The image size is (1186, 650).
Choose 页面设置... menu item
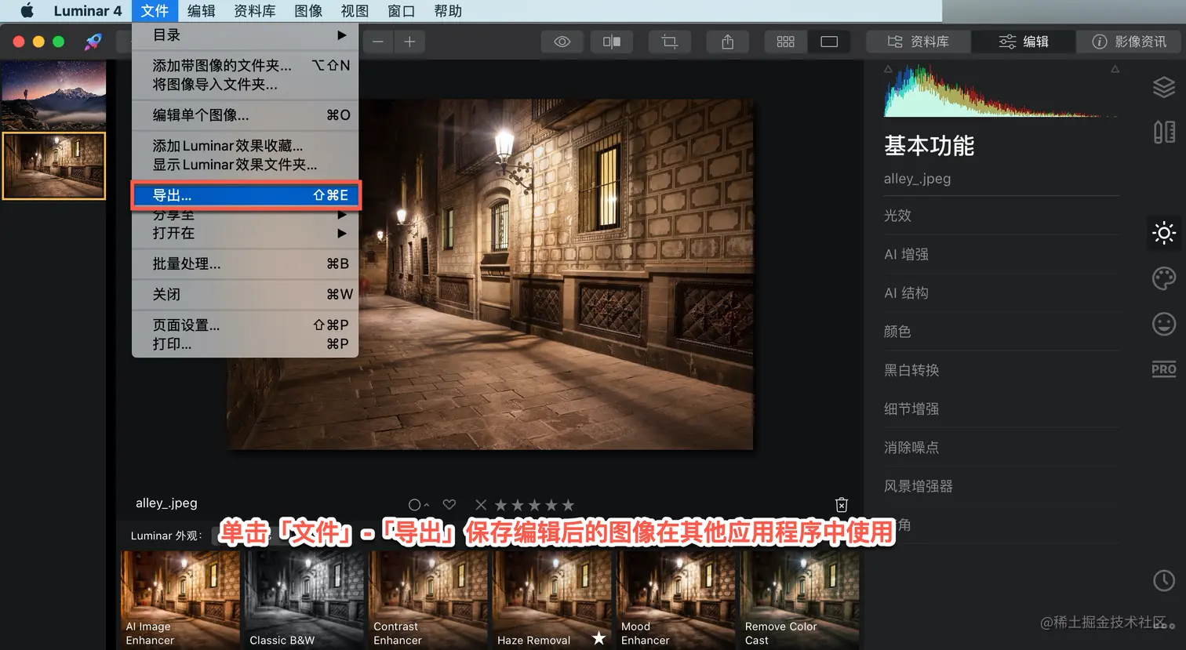click(x=245, y=325)
